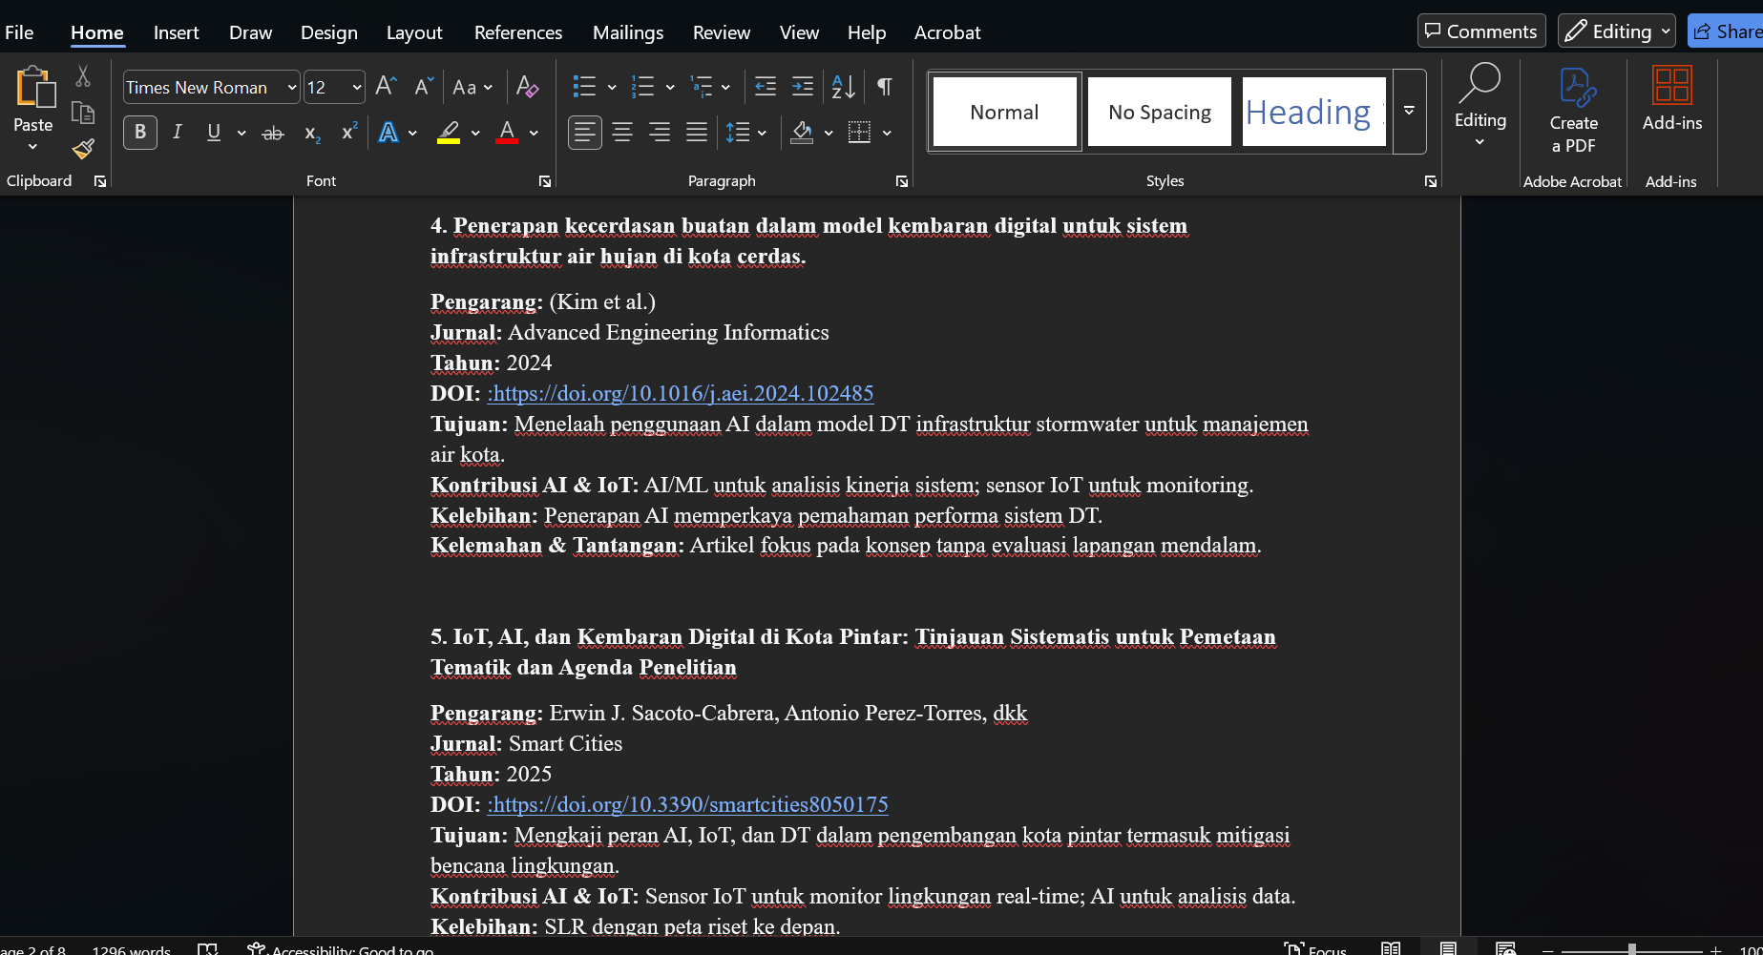Apply subscript formatting
This screenshot has height=955, width=1763.
312,133
